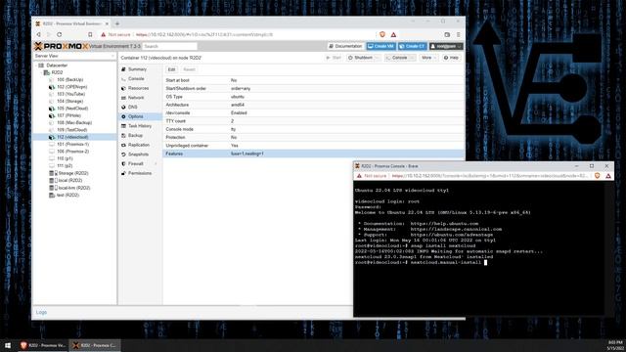Select container 107 (PiHole)
Screen dimensions: 626x352
tap(68, 115)
